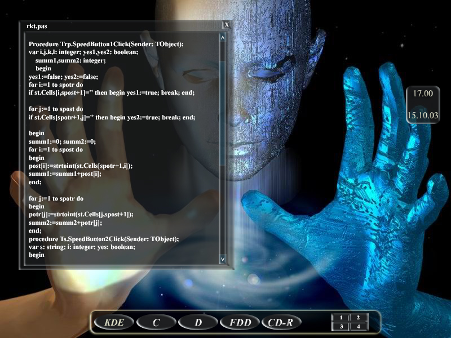Click the 15.10.03 date display

423,115
